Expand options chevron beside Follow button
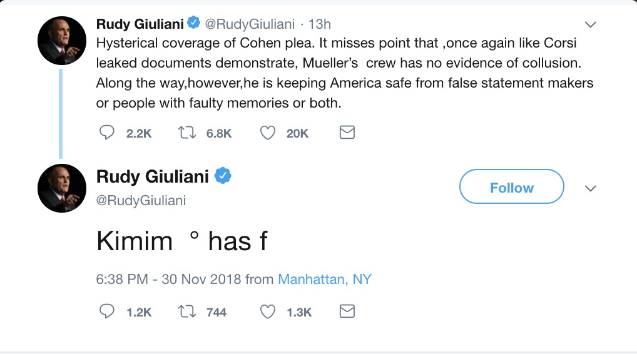This screenshot has height=354, width=637. click(590, 188)
